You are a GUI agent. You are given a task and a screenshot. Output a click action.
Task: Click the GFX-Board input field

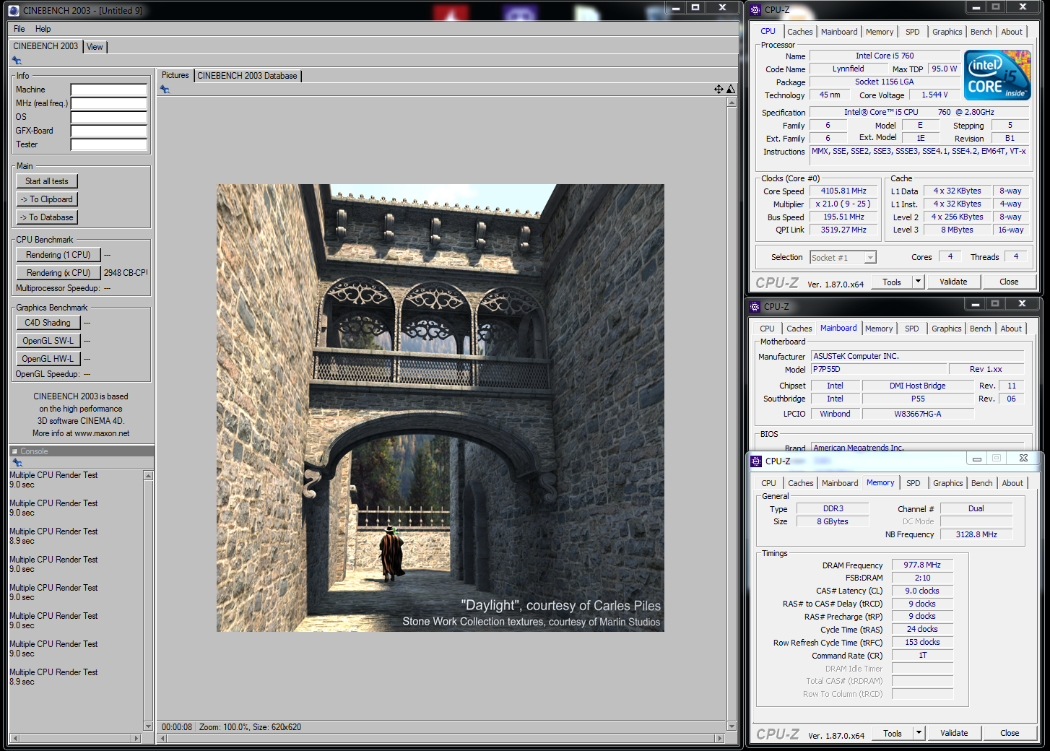click(109, 131)
